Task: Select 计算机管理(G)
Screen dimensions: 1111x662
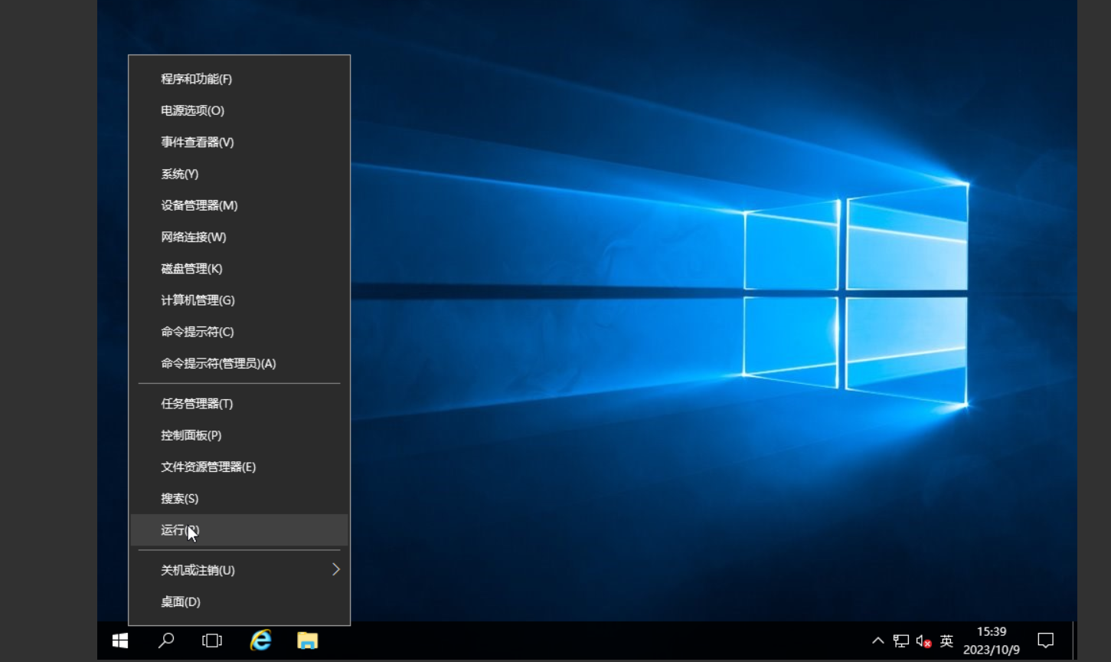Action: click(240, 300)
